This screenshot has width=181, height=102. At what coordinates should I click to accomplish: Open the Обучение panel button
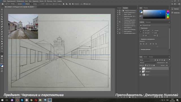175,9
